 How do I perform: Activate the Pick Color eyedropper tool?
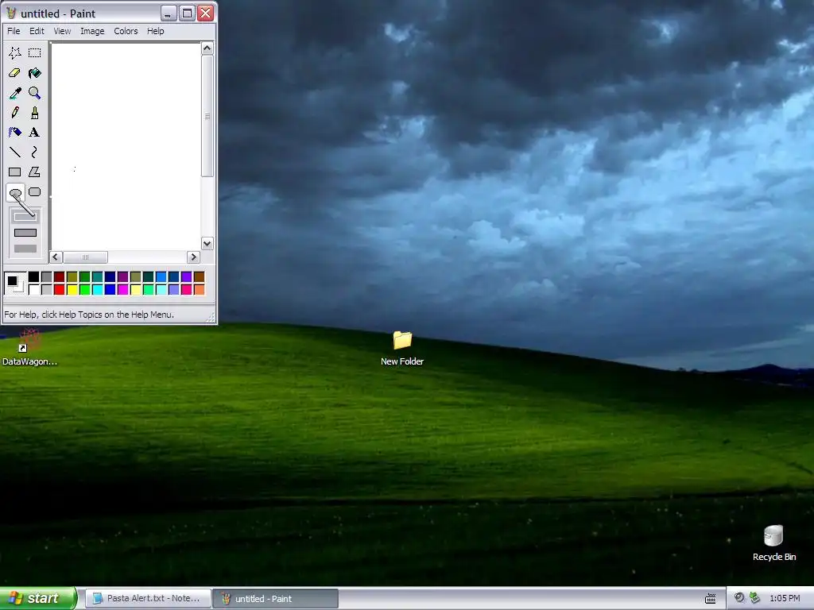pos(15,93)
